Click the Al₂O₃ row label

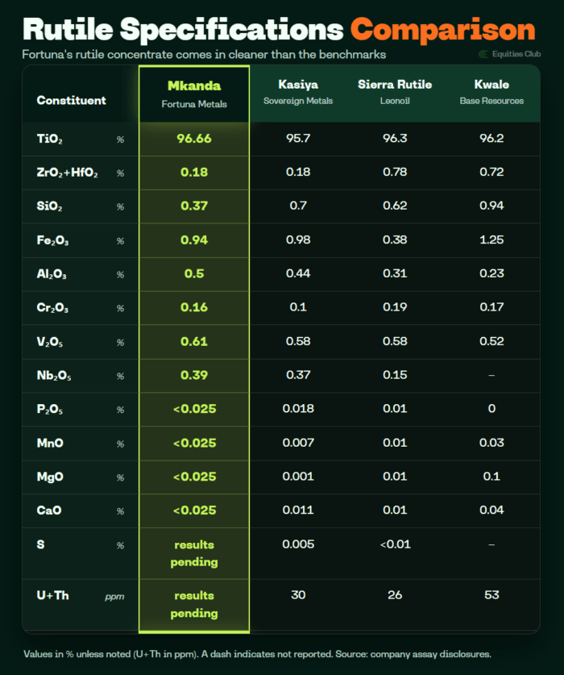click(52, 273)
